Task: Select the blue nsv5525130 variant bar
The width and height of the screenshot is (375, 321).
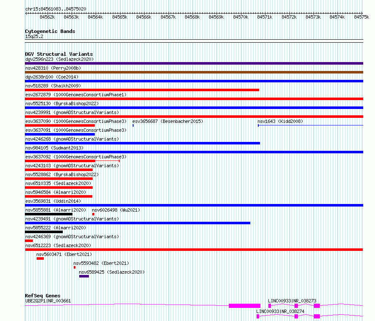Action: pos(194,108)
